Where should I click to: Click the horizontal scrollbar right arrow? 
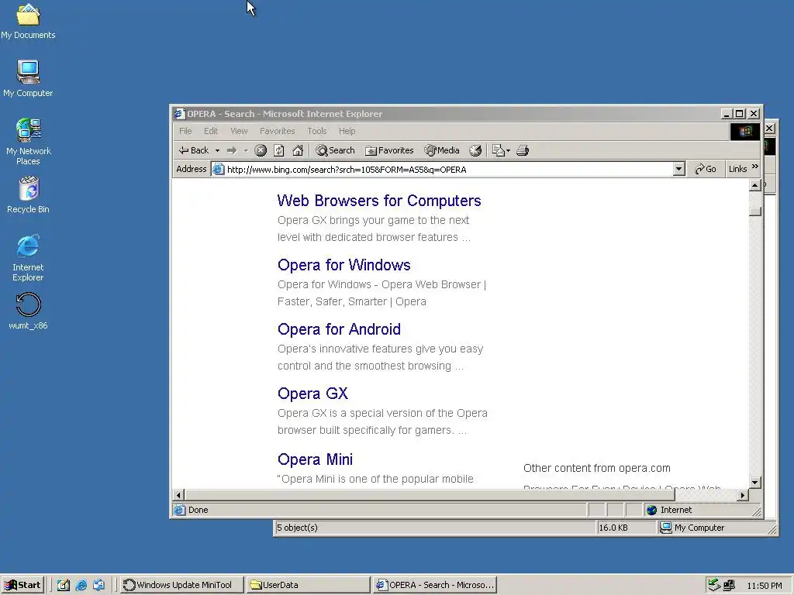pos(742,495)
